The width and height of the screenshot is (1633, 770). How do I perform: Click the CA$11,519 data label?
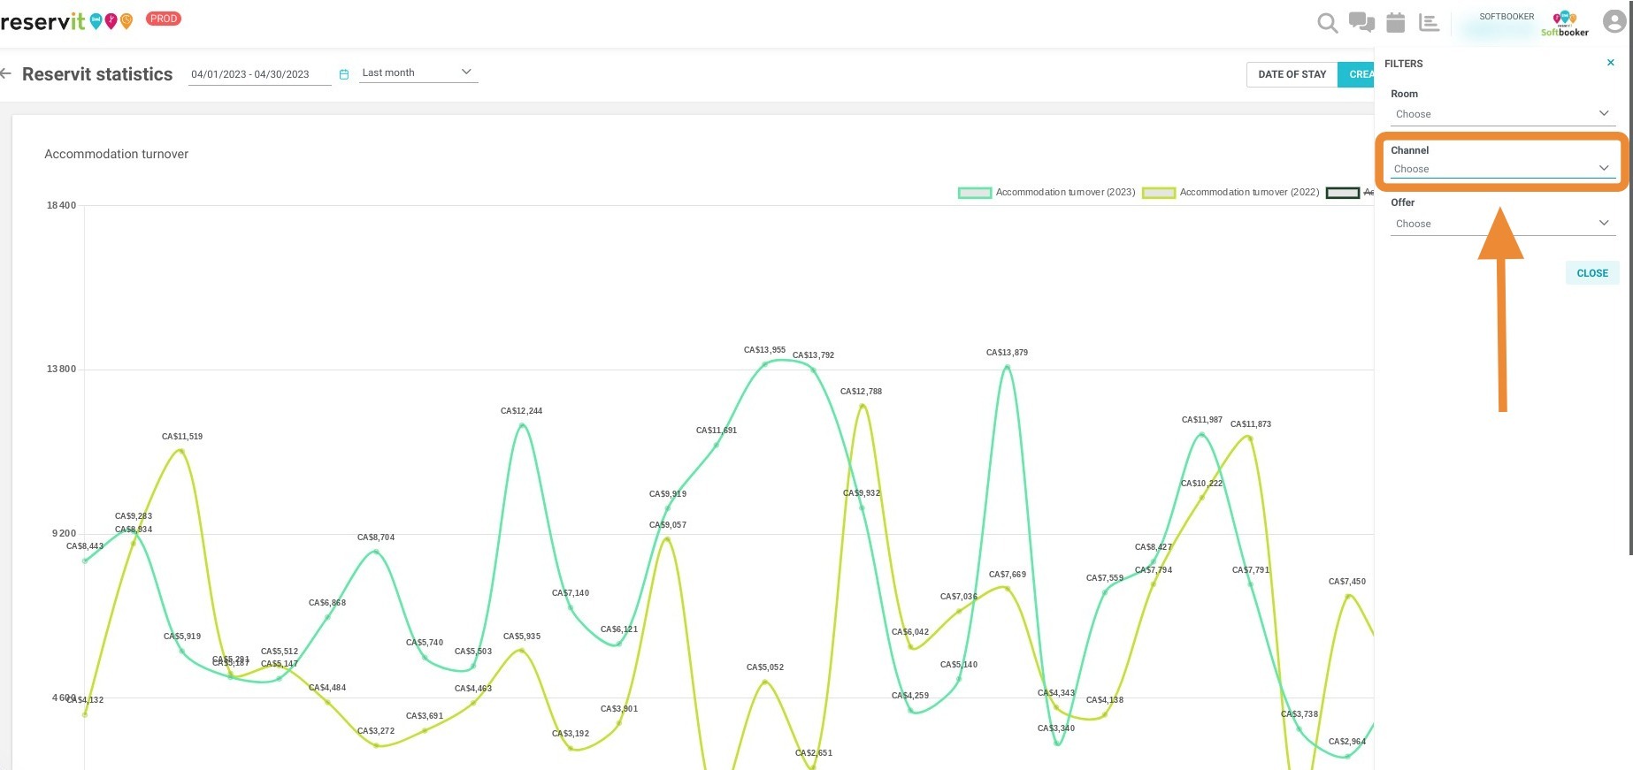(x=182, y=437)
